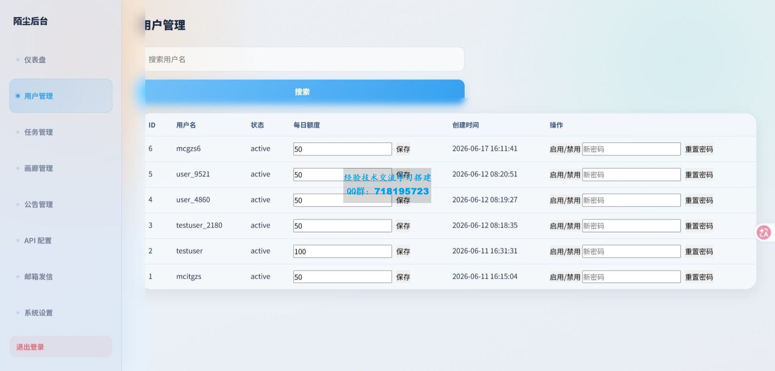Click the floating translate icon at right edge
775x371 pixels.
(764, 232)
